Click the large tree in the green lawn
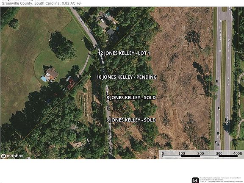Screen dimensions: 244x183 tap(62, 46)
